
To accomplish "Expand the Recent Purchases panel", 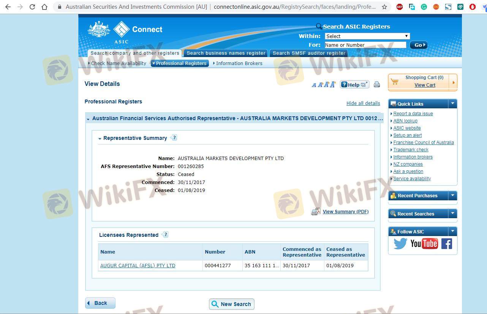I will click(x=452, y=195).
